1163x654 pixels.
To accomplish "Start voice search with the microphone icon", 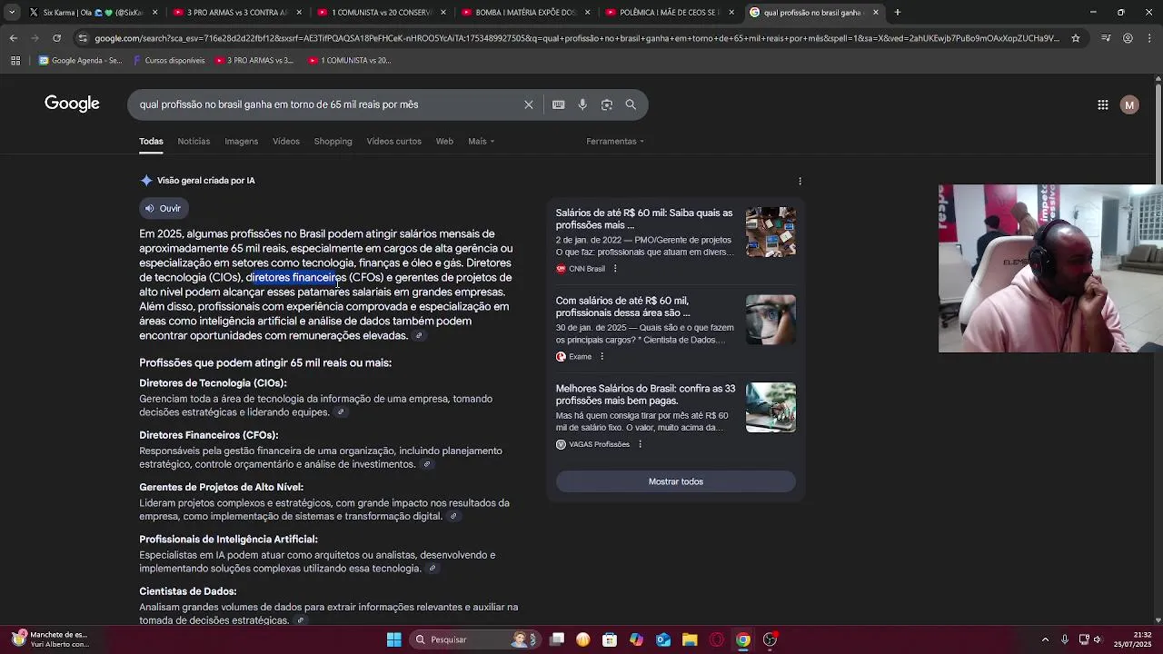I will (582, 104).
